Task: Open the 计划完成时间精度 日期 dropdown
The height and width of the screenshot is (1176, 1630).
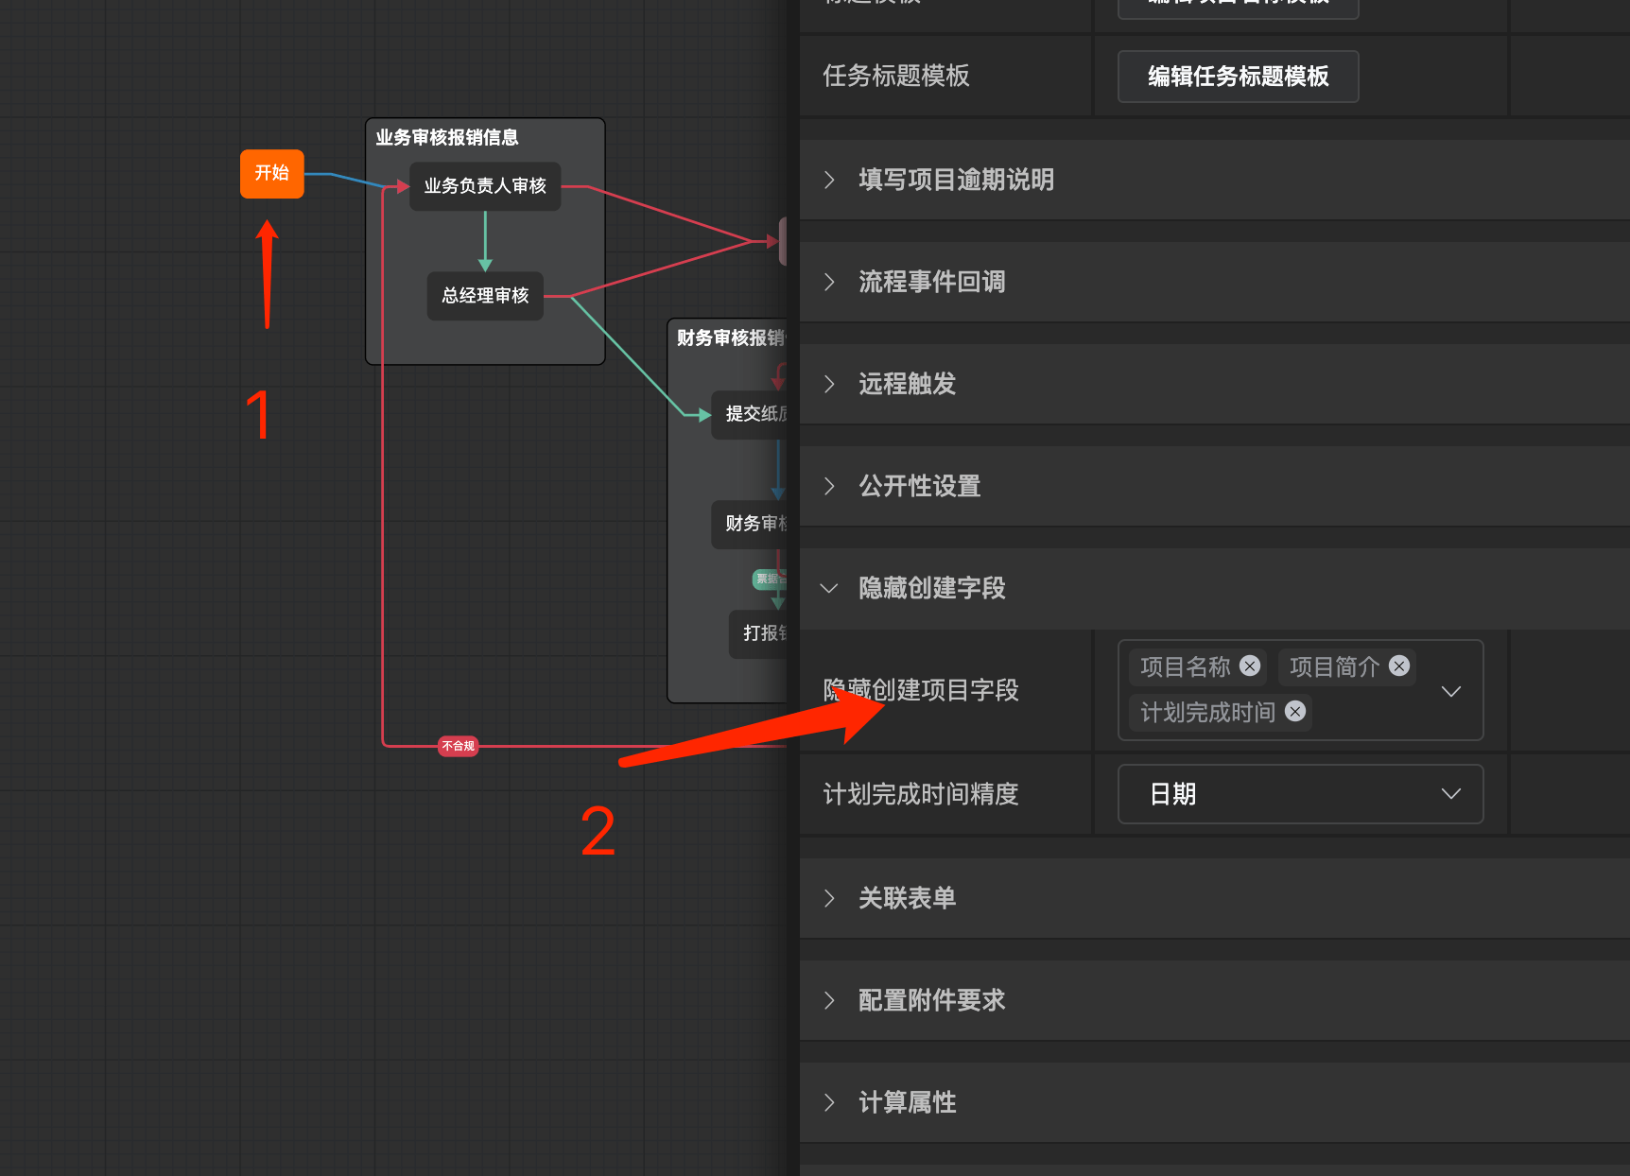Action: 1300,794
